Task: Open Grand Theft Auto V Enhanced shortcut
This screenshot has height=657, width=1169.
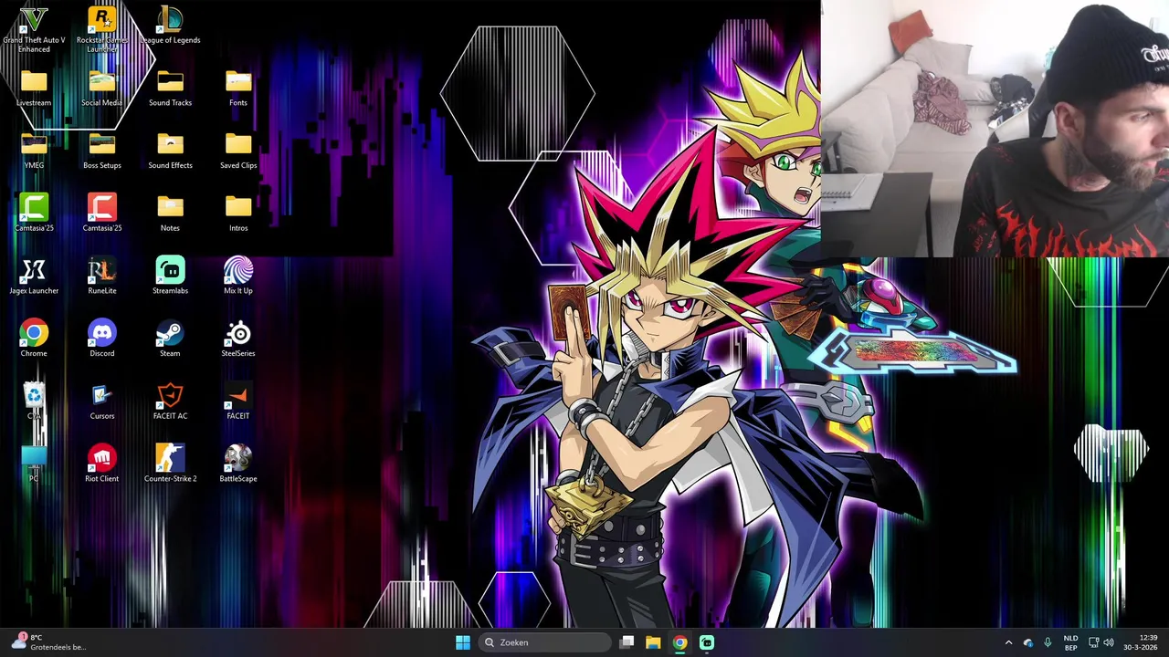Action: pyautogui.click(x=34, y=29)
